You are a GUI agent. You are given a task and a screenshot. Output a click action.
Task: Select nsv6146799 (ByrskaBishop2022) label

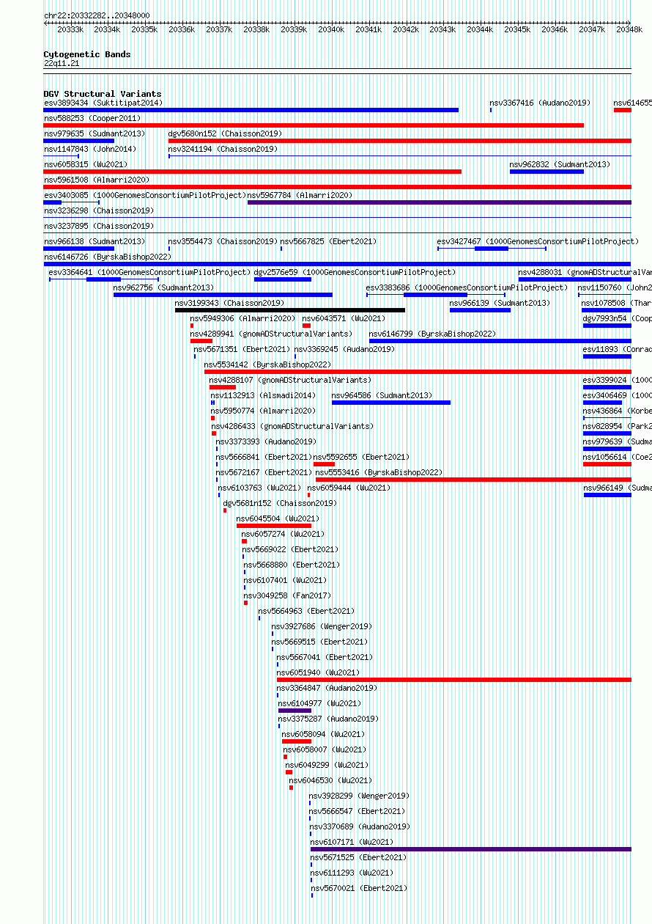[x=432, y=334]
